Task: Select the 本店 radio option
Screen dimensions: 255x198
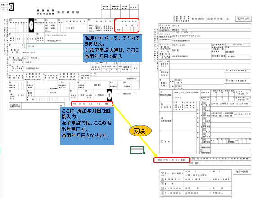Action: 186,189
